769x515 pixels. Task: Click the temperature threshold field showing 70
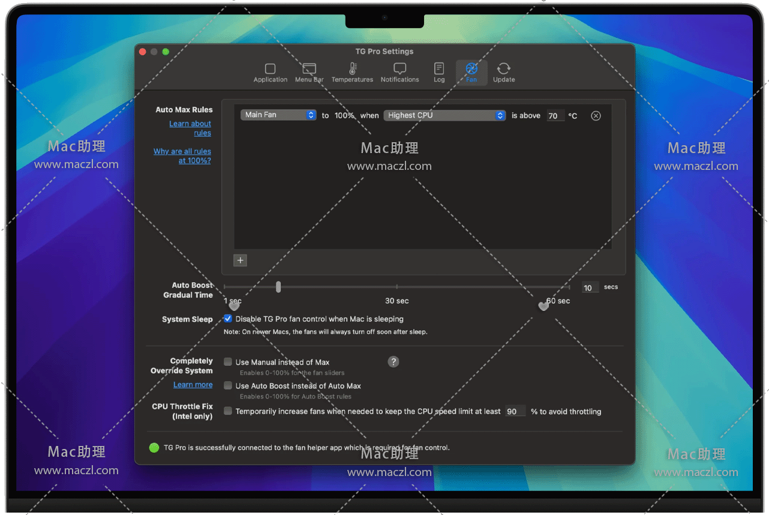click(555, 116)
